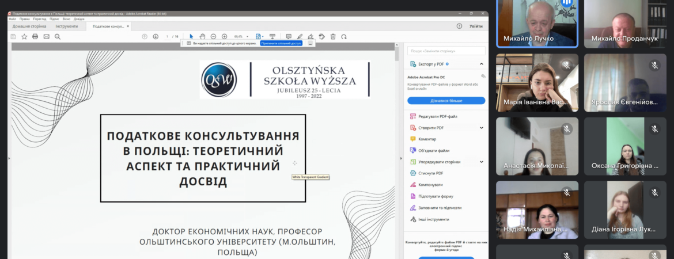Expand the Упорядкувати сторінки options chevron

coord(482,162)
